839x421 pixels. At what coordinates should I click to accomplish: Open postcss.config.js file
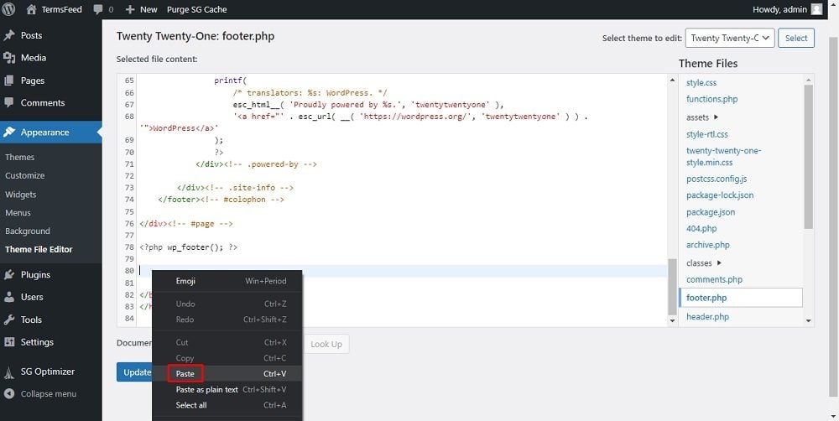click(716, 179)
